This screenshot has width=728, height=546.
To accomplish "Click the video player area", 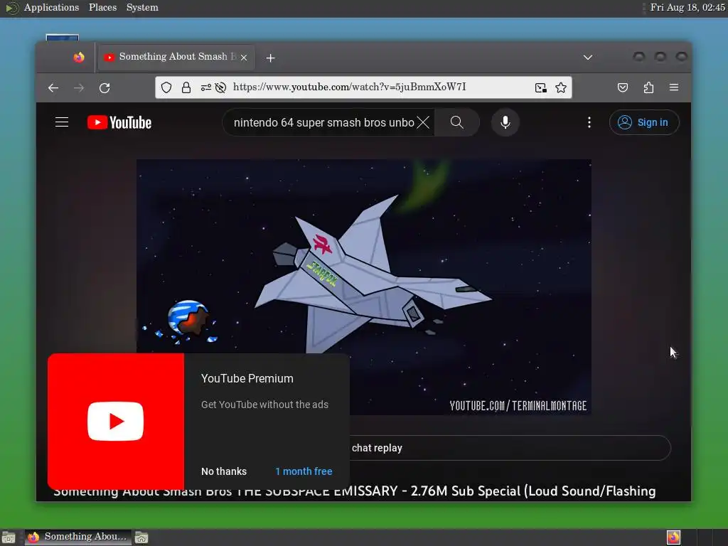I will [x=363, y=287].
